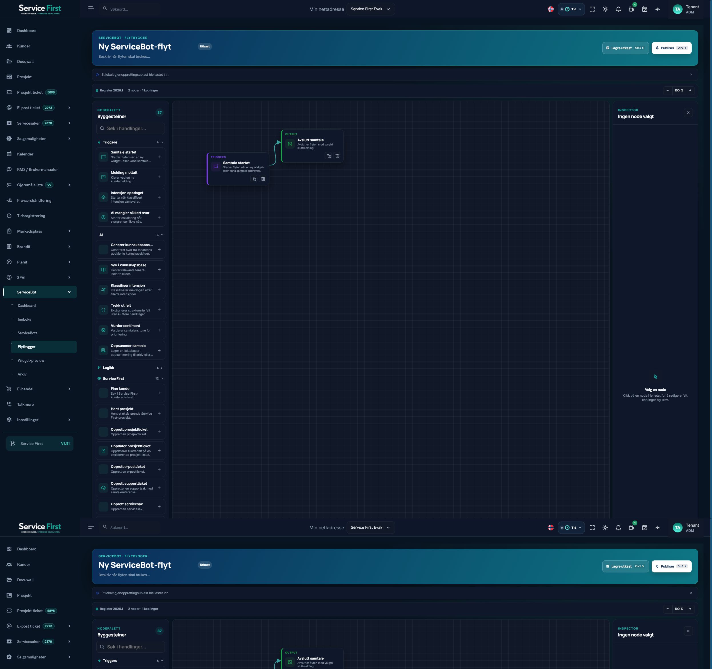
Task: Delete the Samtale startet canvas node
Action: pos(263,179)
